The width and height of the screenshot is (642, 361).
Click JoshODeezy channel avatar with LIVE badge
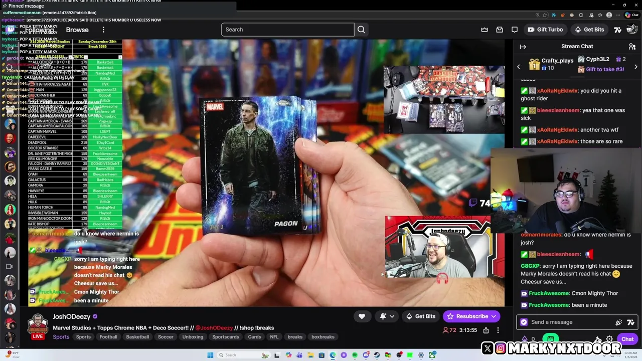[38, 326]
